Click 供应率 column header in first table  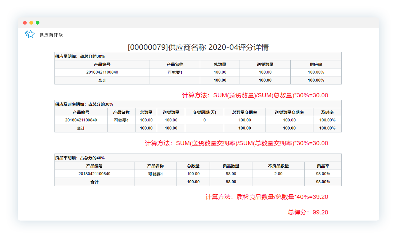pos(316,64)
